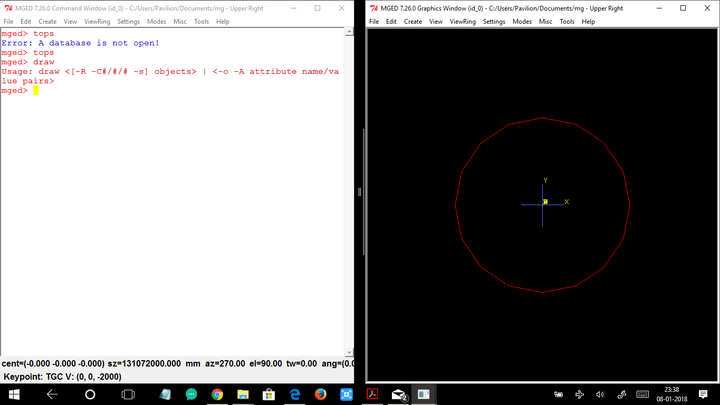The width and height of the screenshot is (720, 405).
Task: Click the yellow center marker at axes origin
Action: pyautogui.click(x=545, y=201)
